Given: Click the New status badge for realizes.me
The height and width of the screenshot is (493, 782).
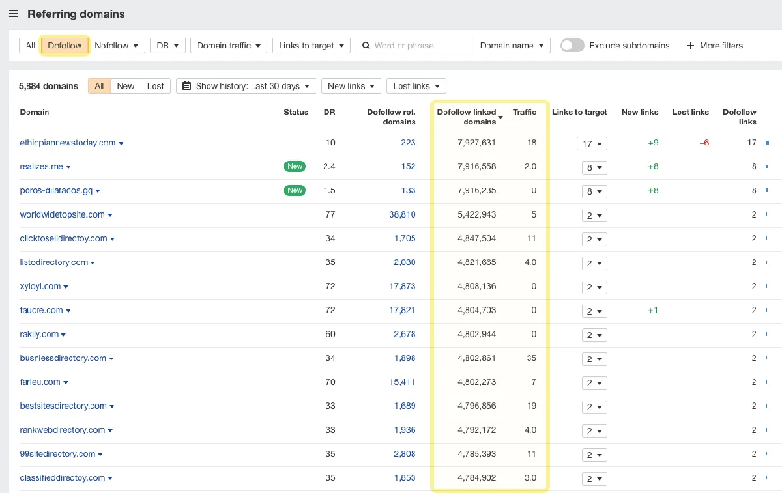Looking at the screenshot, I should pos(295,167).
